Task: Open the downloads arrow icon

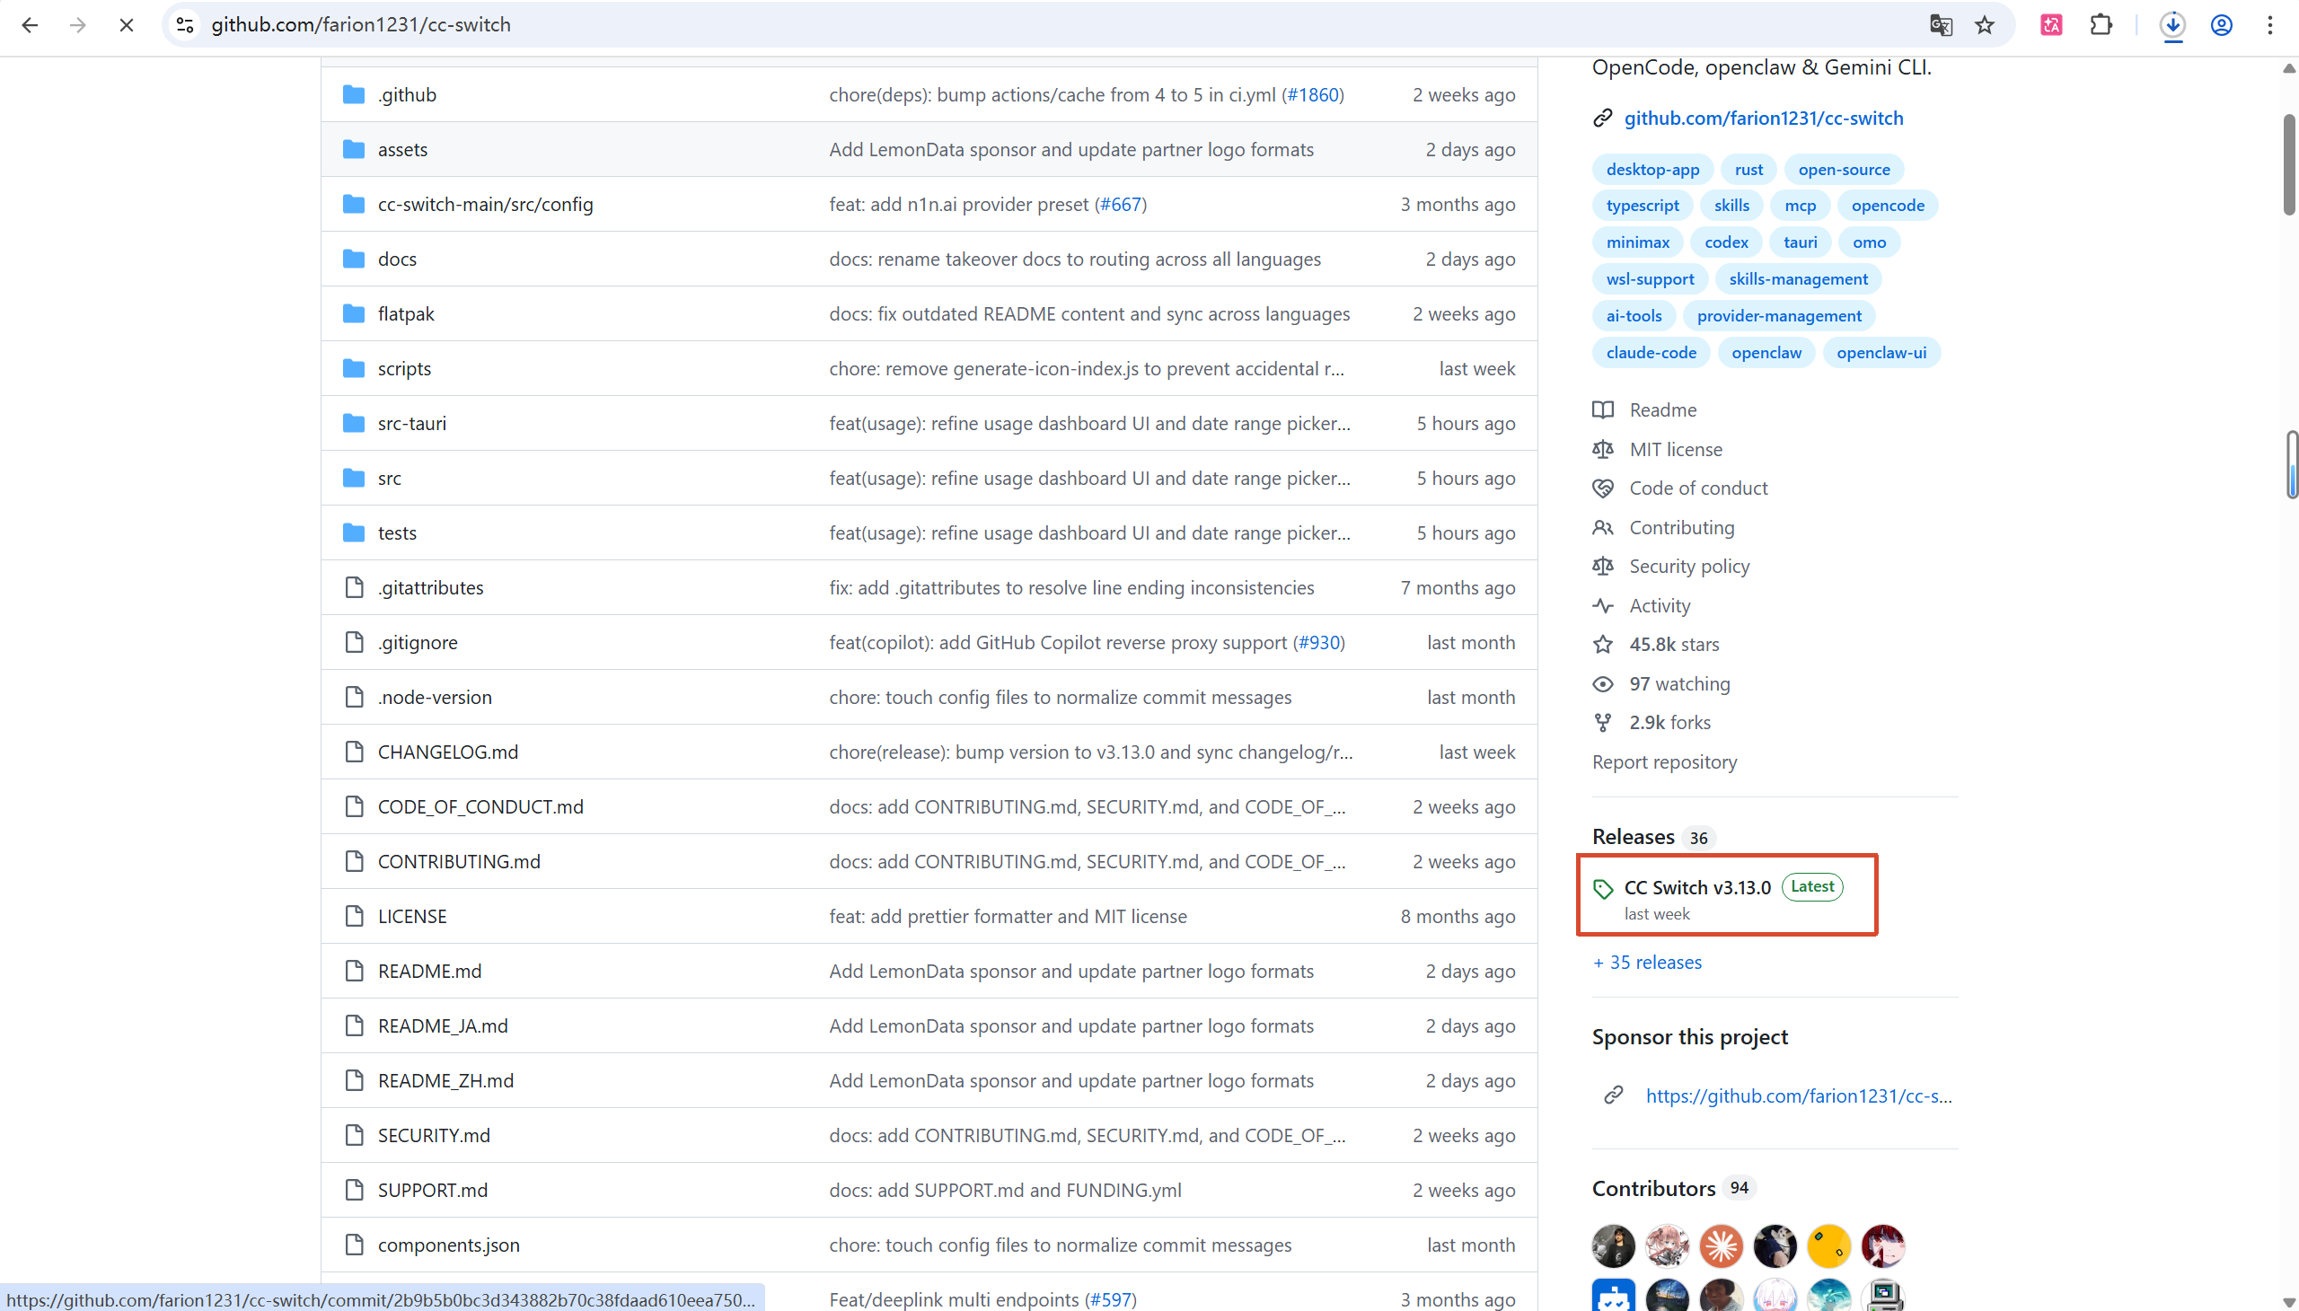Action: click(2173, 25)
